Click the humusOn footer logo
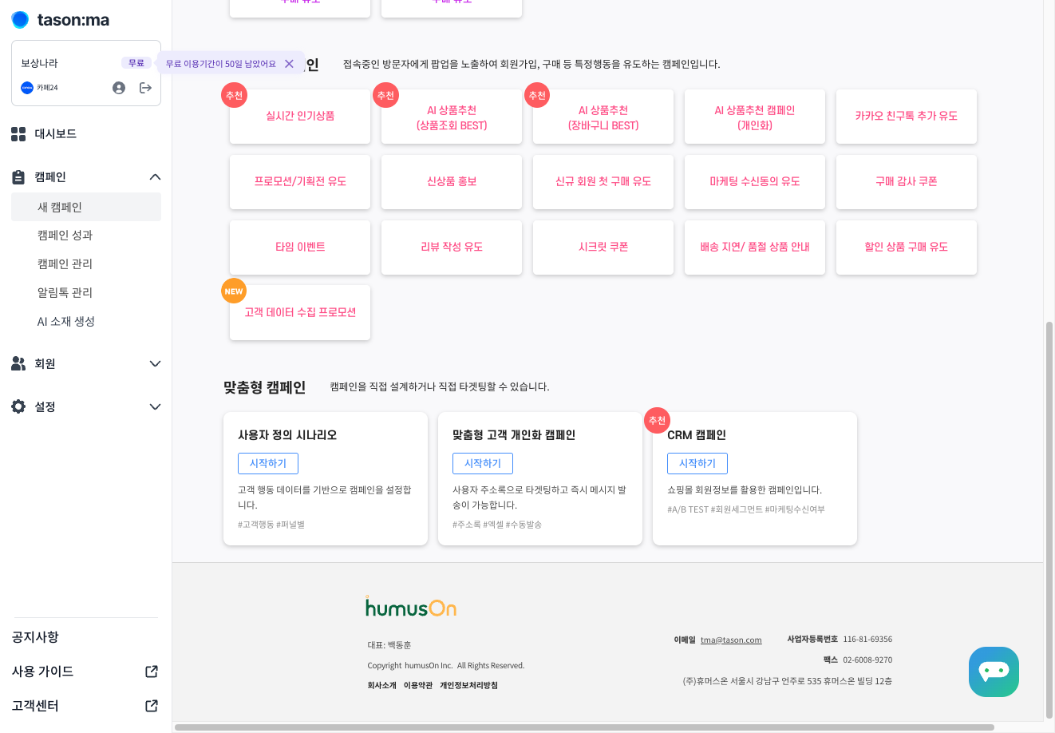 tap(411, 607)
